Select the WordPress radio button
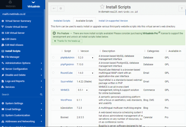 (53, 100)
